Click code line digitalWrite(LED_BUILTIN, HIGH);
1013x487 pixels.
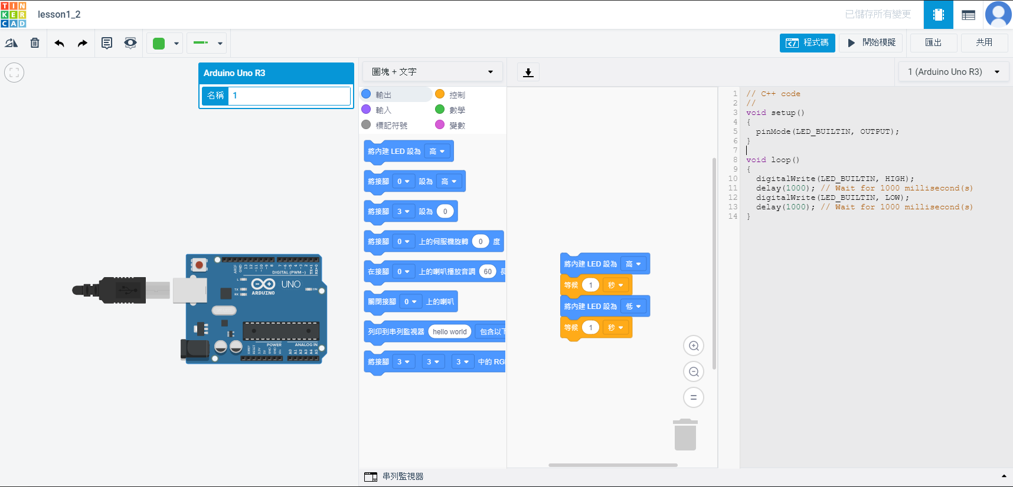(835, 179)
